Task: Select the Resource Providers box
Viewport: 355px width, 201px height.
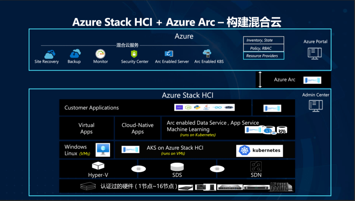Action: (x=264, y=56)
